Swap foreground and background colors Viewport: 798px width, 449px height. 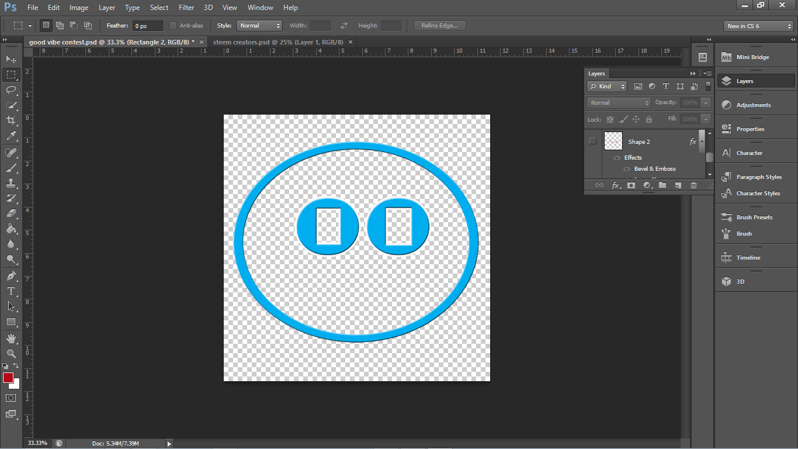(16, 366)
